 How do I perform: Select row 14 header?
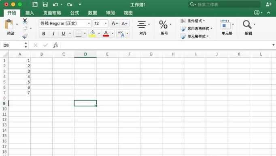tap(4, 130)
